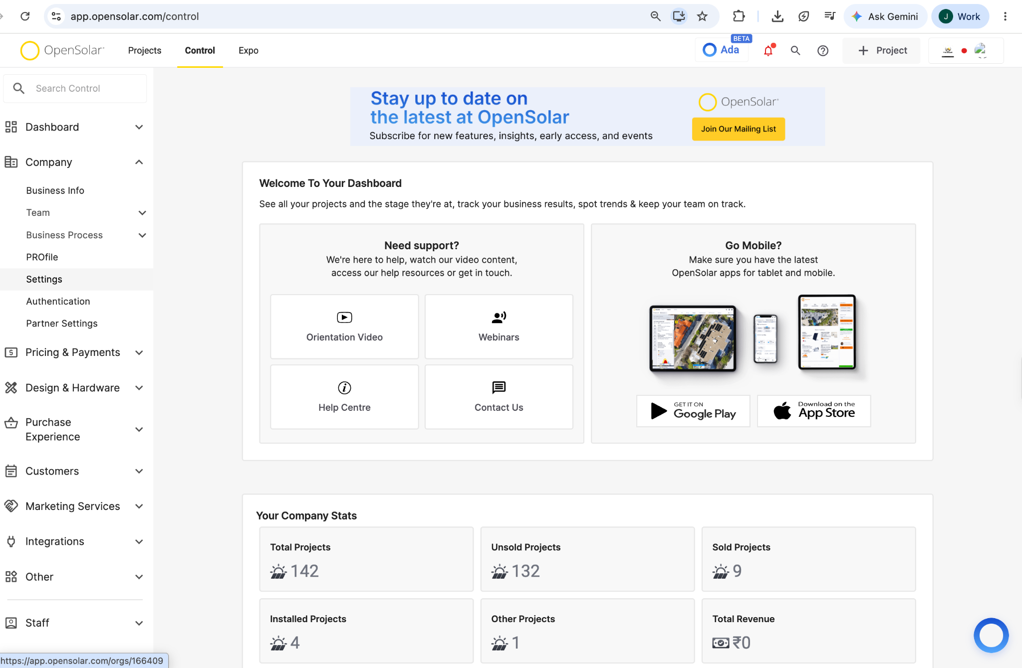Click the Total Revenue ₹0 stat

(808, 631)
